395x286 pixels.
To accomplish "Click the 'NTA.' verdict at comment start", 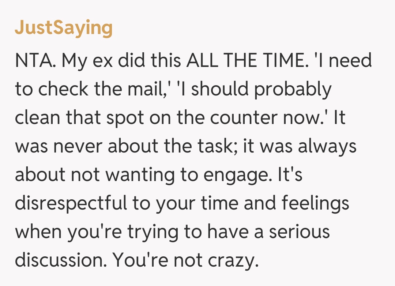I will pyautogui.click(x=35, y=60).
